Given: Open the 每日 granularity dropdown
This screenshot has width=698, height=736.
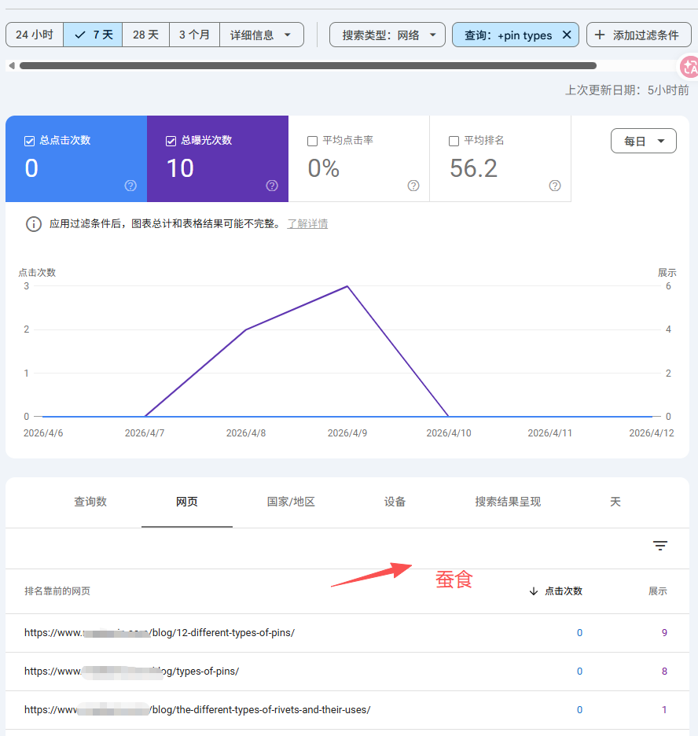Looking at the screenshot, I should [x=644, y=141].
